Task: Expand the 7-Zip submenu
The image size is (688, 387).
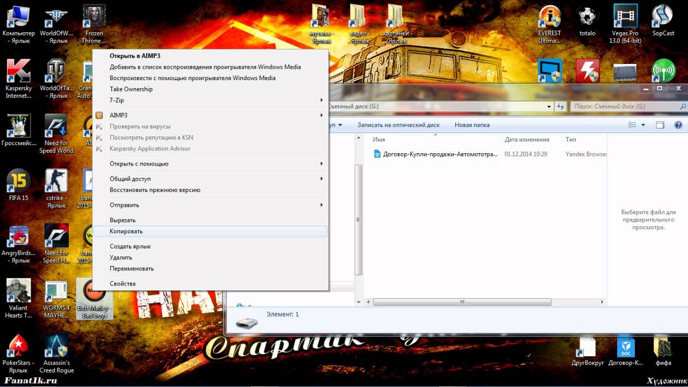Action: [210, 100]
